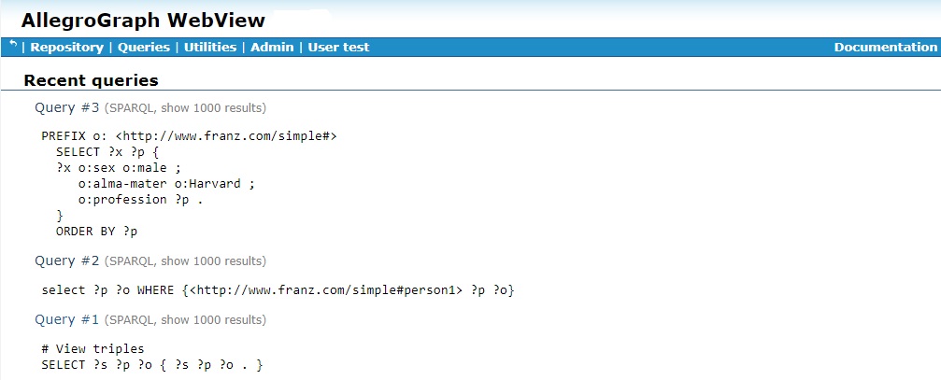
Task: Open the User test menu
Action: (x=338, y=48)
